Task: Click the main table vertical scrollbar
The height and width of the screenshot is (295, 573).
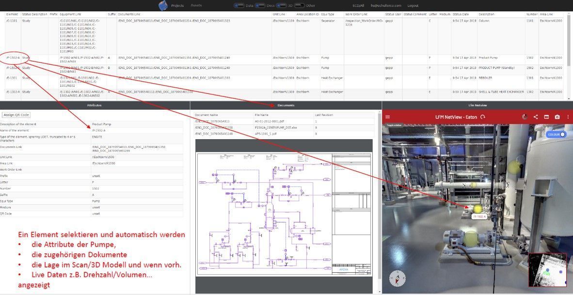Action: [x=568, y=56]
